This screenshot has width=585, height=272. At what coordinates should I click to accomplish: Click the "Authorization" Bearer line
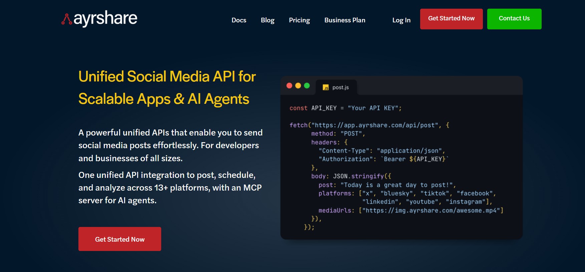point(383,159)
